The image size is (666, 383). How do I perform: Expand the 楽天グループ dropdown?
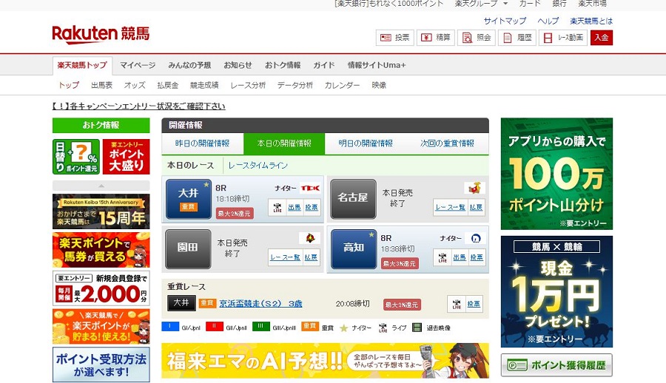(481, 4)
